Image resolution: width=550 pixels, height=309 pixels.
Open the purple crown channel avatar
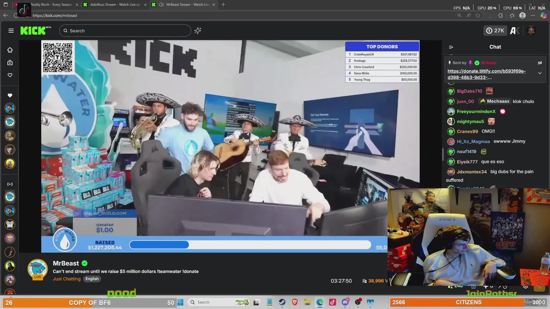[10, 238]
